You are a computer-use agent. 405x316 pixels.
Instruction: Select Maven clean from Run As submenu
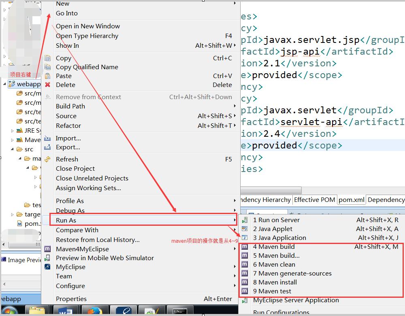277,265
